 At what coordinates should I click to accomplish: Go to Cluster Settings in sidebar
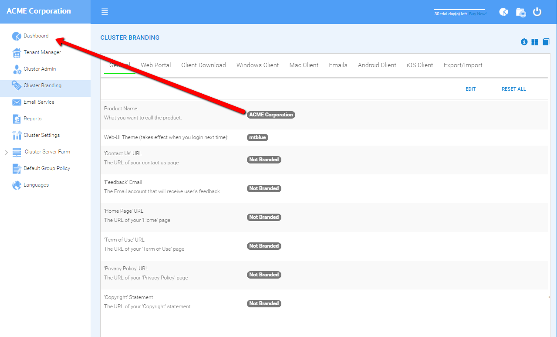(42, 135)
